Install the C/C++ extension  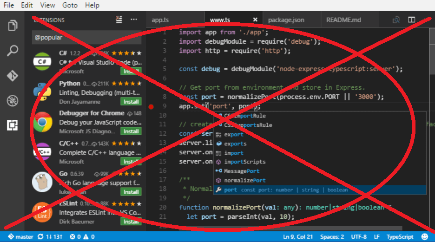131,162
